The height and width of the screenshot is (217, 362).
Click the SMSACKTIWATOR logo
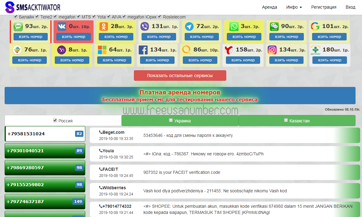click(33, 7)
